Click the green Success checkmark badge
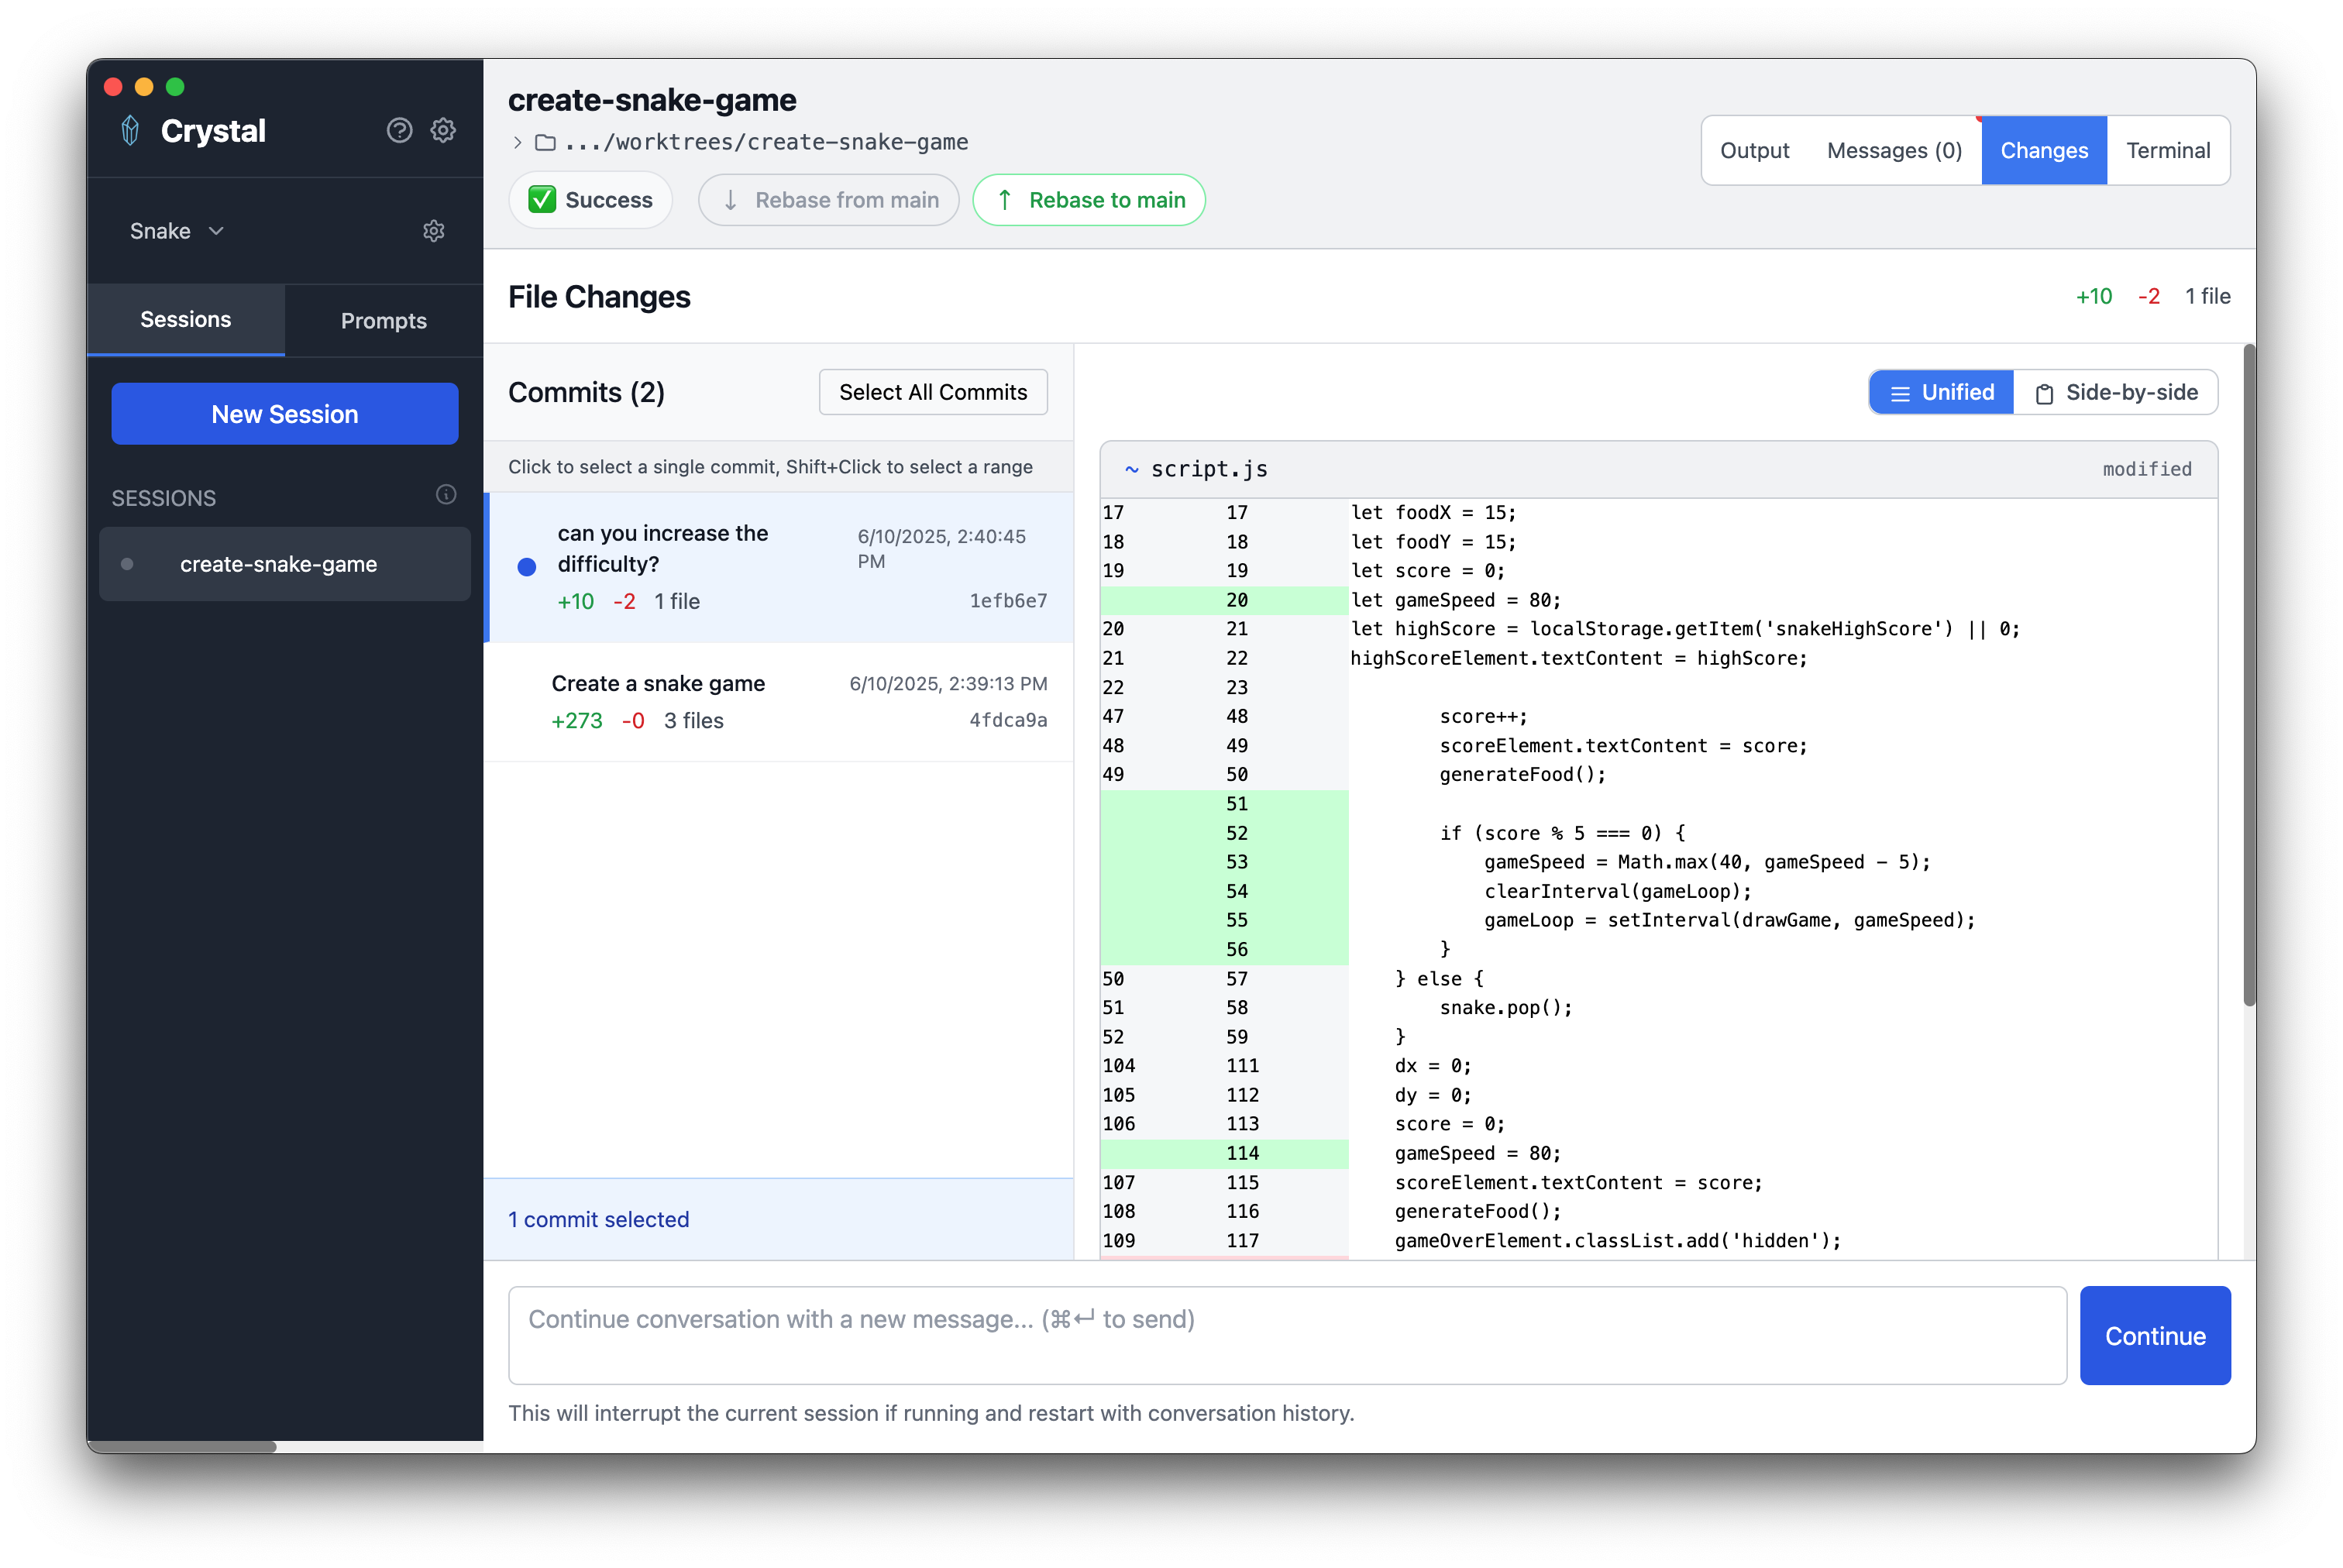The width and height of the screenshot is (2343, 1568). 542,200
